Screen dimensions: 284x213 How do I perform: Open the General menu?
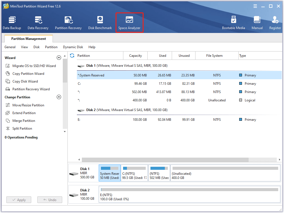click(10, 47)
